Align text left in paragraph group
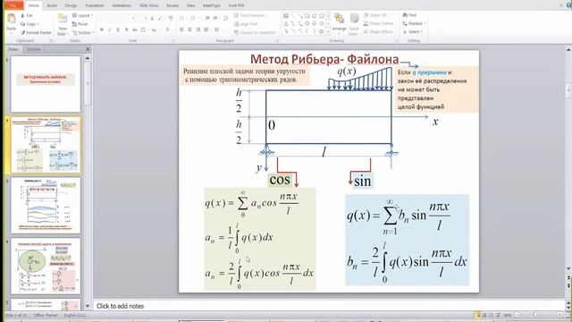The height and width of the screenshot is (322, 572). [181, 30]
